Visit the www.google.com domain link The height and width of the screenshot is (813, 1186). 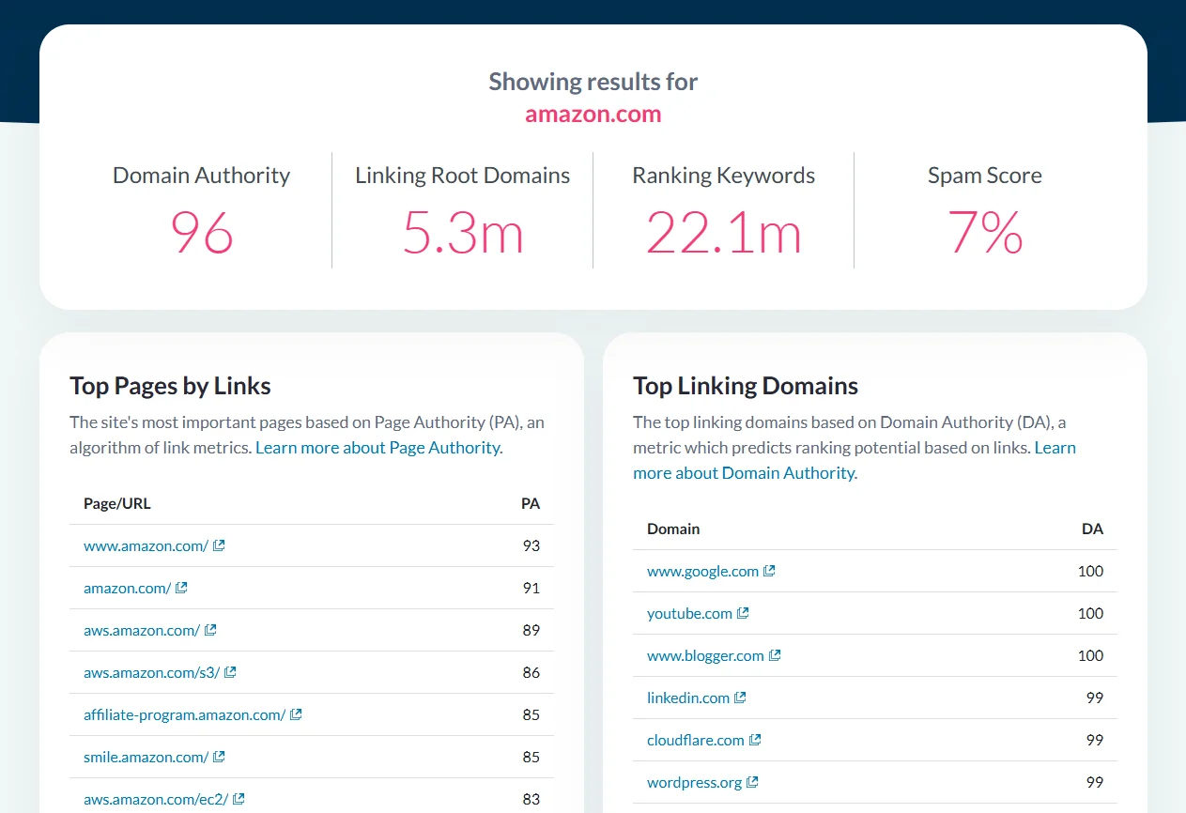(x=702, y=571)
